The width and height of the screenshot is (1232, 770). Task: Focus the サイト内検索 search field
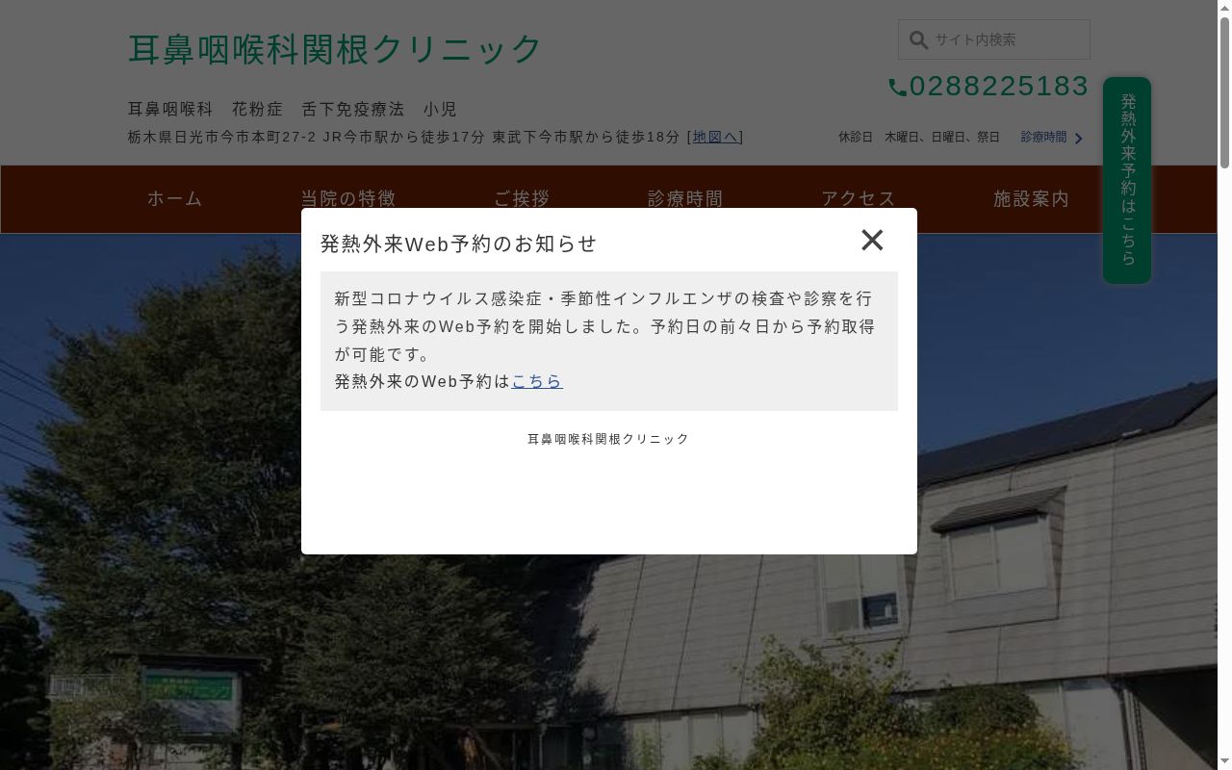[x=994, y=39]
